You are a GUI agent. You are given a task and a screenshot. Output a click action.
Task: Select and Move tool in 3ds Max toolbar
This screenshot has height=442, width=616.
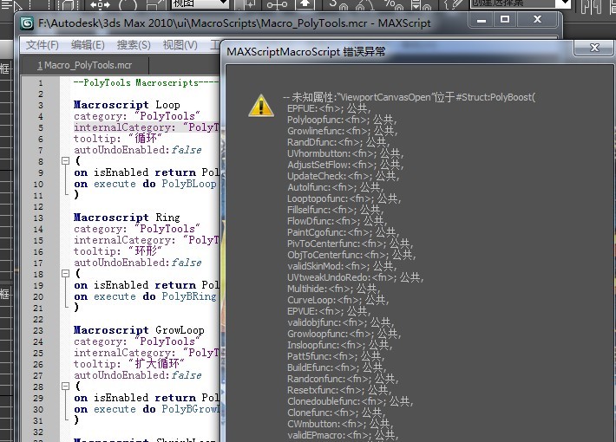100,4
